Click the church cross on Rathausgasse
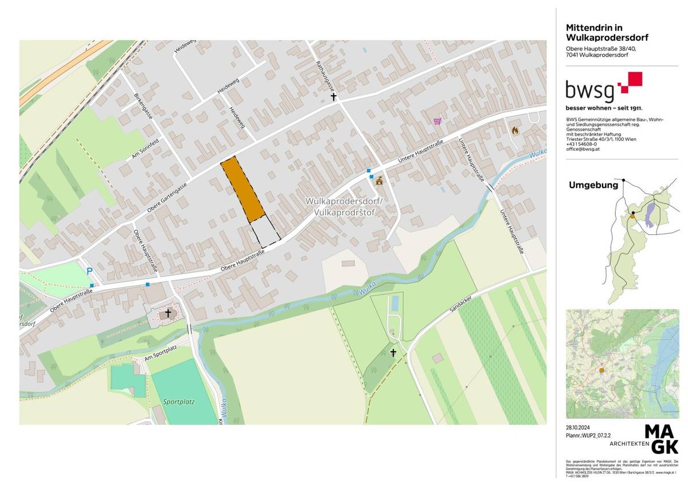Image resolution: width=688 pixels, height=486 pixels. (334, 97)
